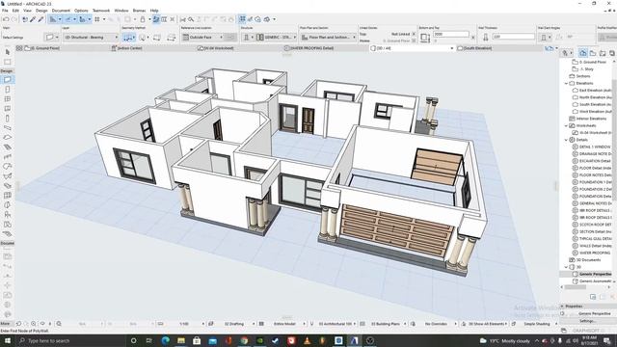Click the Redo toolbar icon

14,19
